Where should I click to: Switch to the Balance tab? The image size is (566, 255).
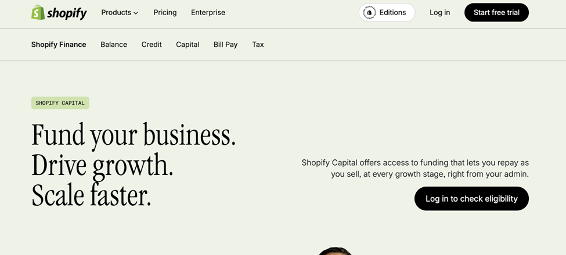[114, 45]
